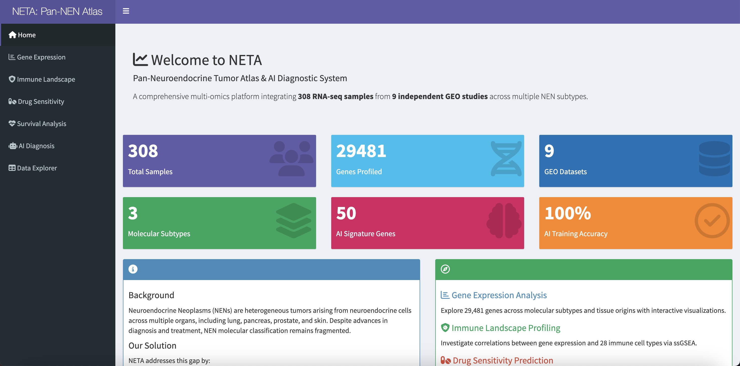Toggle the sidebar with the hamburger menu
Screen dimensions: 740x366
pyautogui.click(x=125, y=11)
